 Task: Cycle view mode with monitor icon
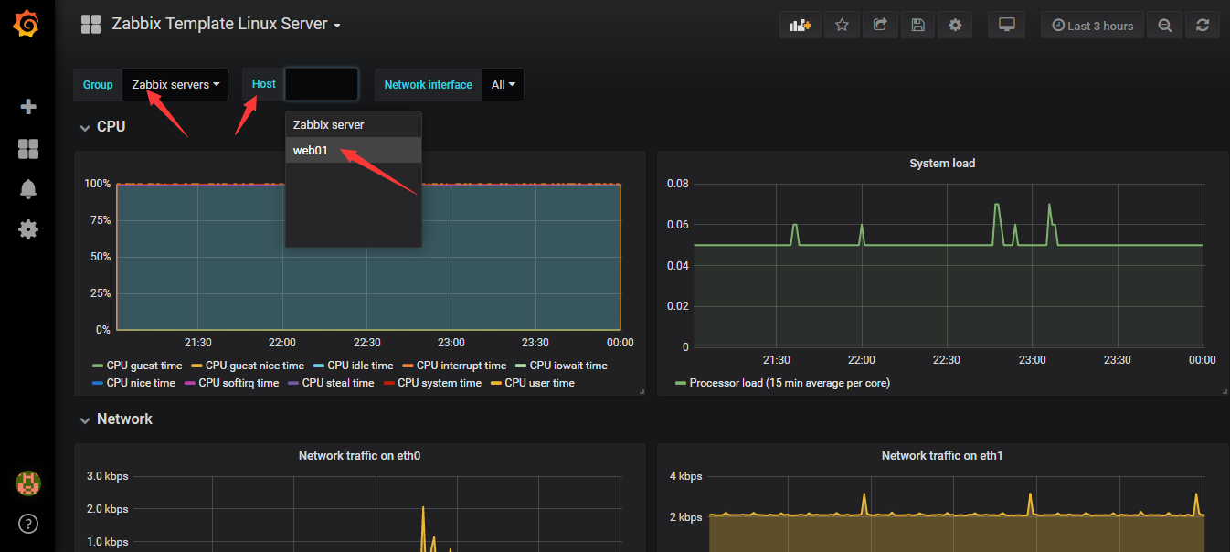tap(1007, 26)
